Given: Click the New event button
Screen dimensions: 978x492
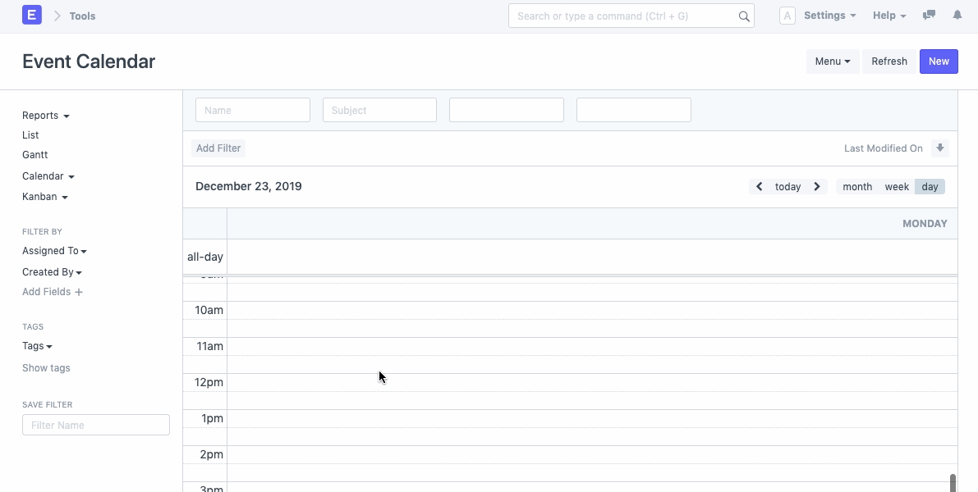Looking at the screenshot, I should pos(939,61).
